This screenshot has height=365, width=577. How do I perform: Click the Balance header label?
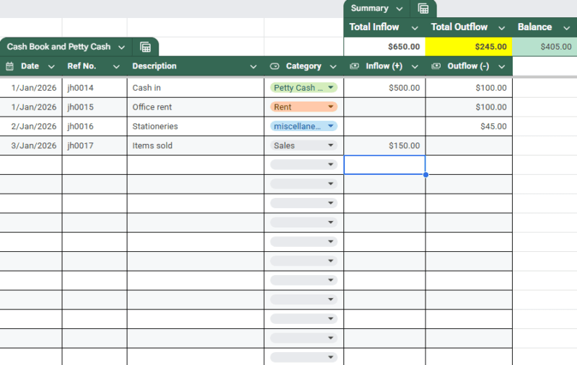pos(534,27)
